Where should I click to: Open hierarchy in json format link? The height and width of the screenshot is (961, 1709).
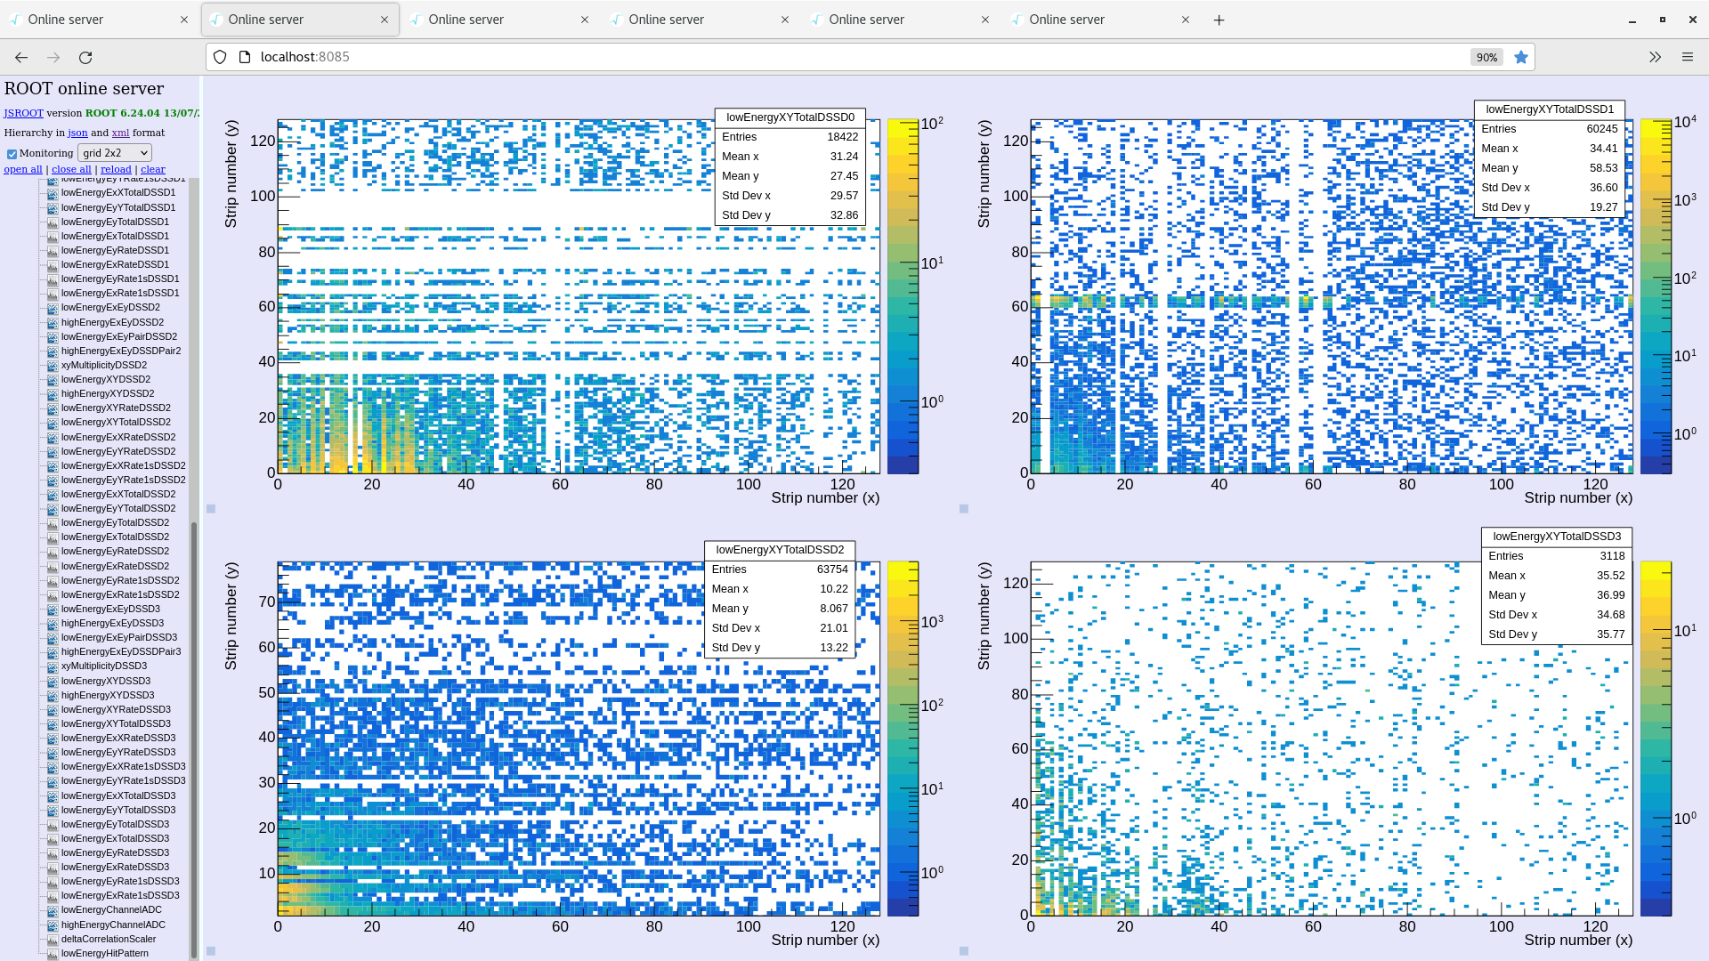(x=77, y=133)
